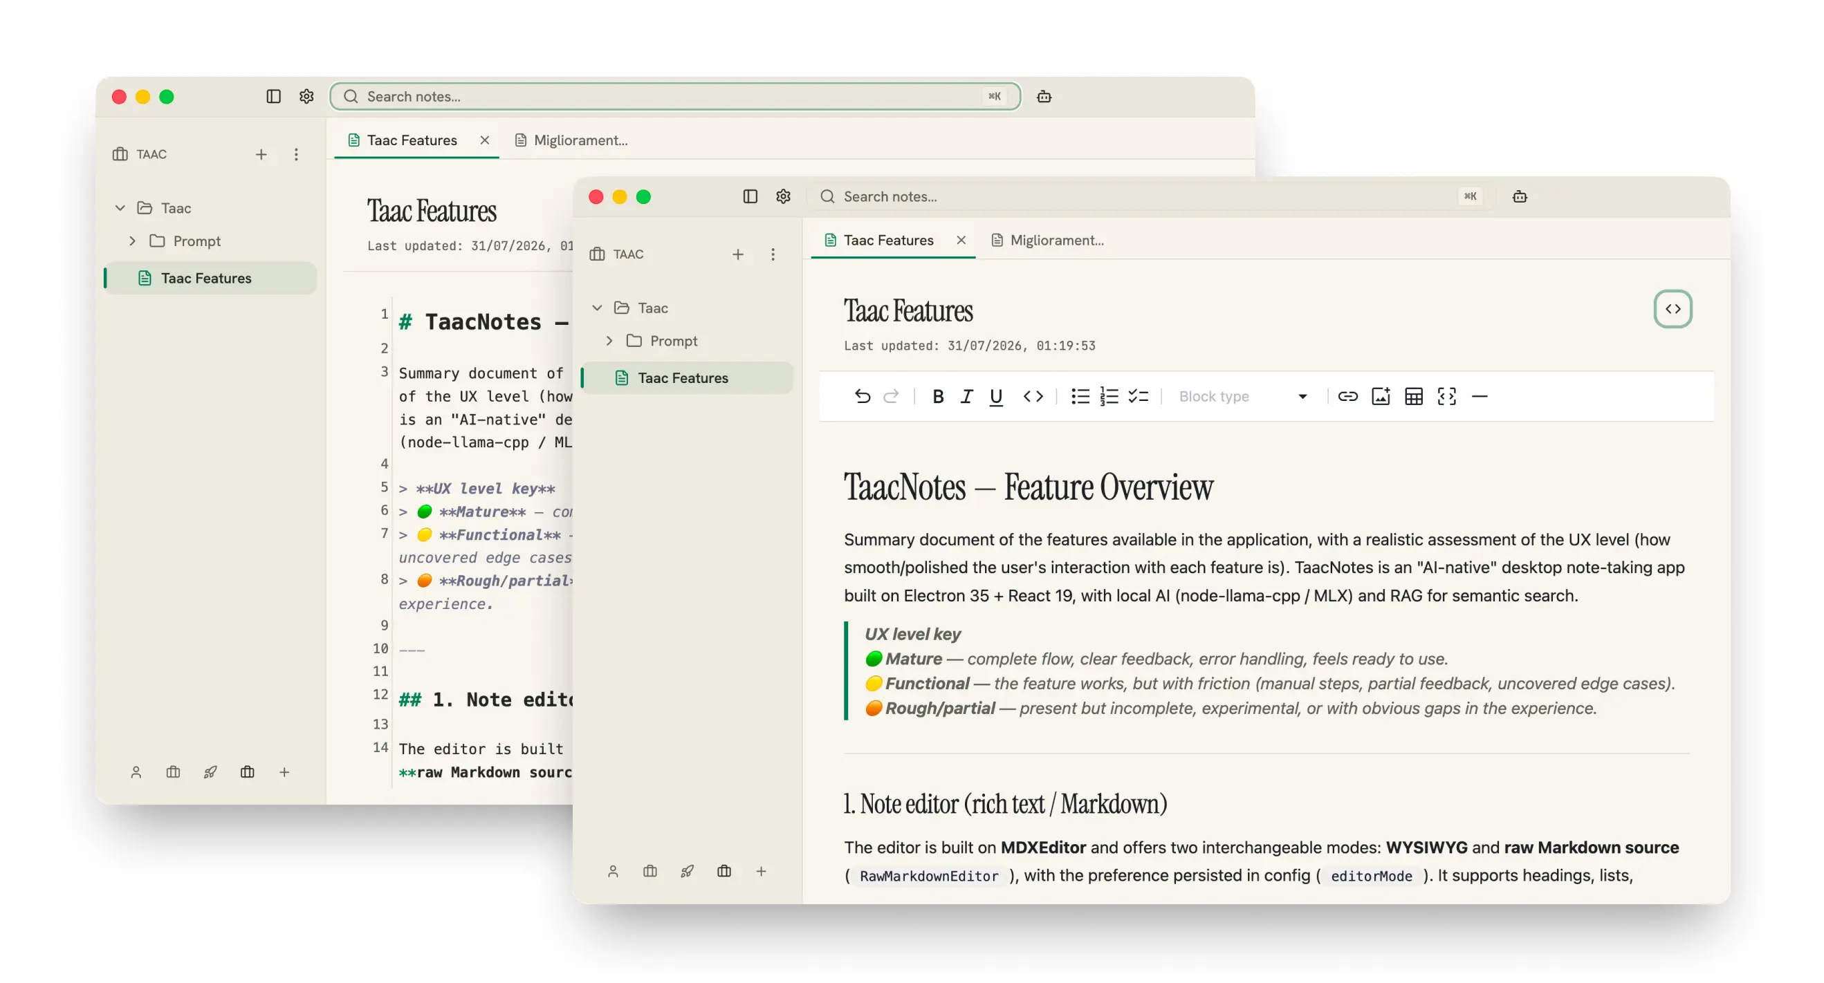This screenshot has height=983, width=1824.
Task: Click the rocket workspace icon at the bottom of the front window
Action: [687, 871]
